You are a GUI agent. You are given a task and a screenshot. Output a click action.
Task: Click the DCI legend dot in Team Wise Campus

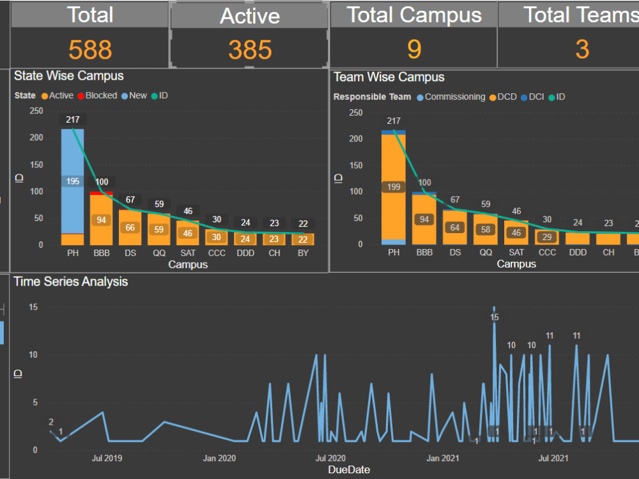click(x=525, y=97)
